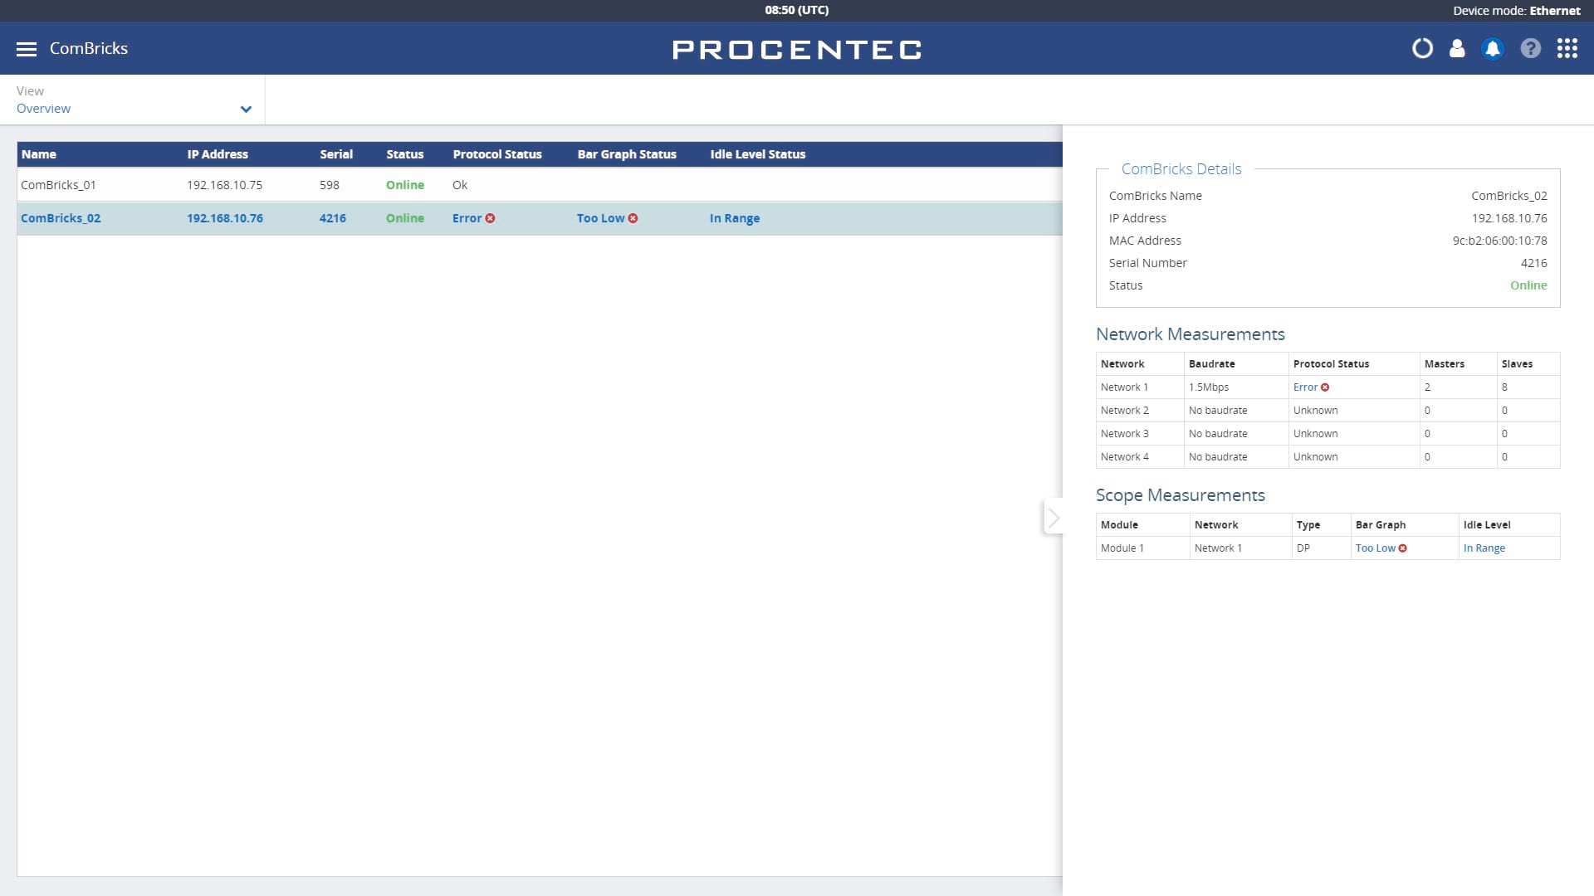Open the apps grid icon
This screenshot has width=1594, height=896.
pos(1567,48)
